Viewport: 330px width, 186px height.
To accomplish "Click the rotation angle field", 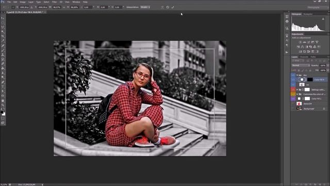I will tap(88, 7).
